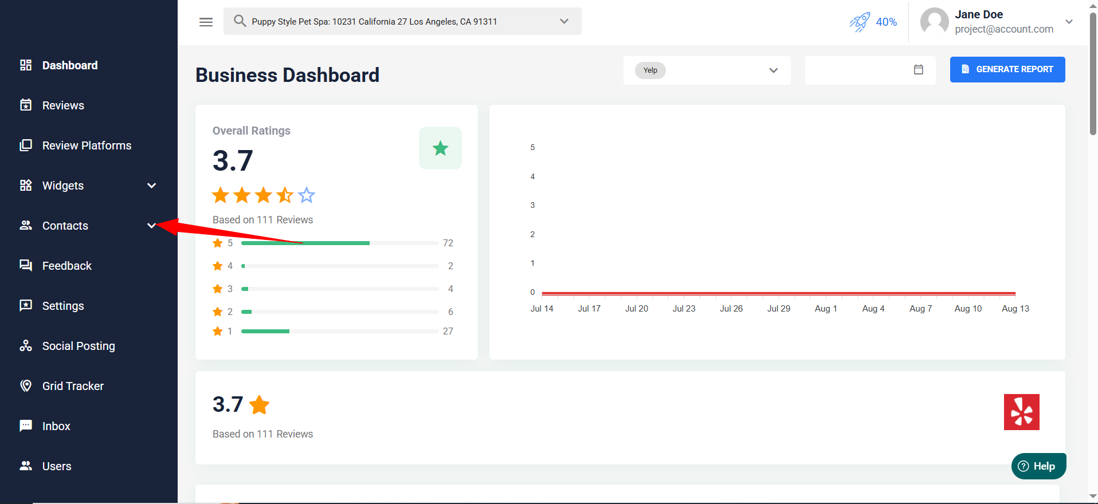
Task: Open the user account dropdown arrow
Action: [x=1069, y=22]
